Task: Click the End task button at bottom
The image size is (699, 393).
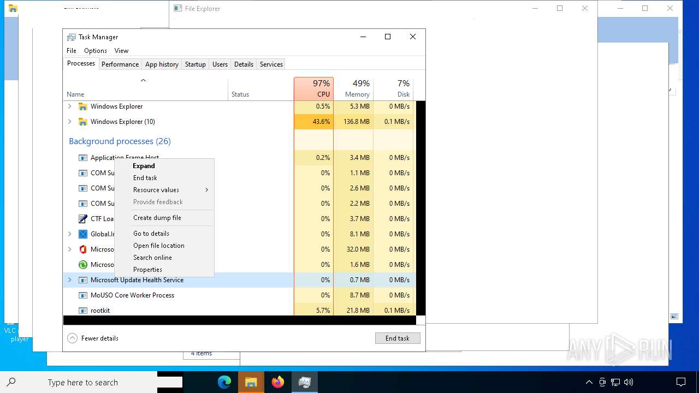Action: [x=398, y=338]
